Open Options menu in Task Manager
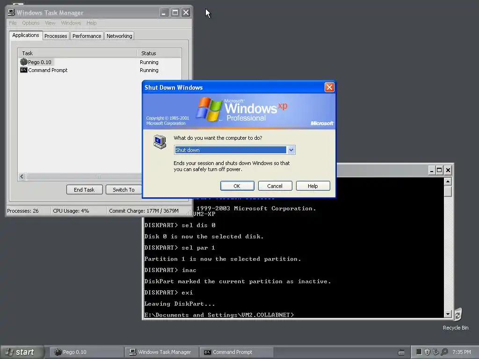479x359 pixels. pos(31,23)
